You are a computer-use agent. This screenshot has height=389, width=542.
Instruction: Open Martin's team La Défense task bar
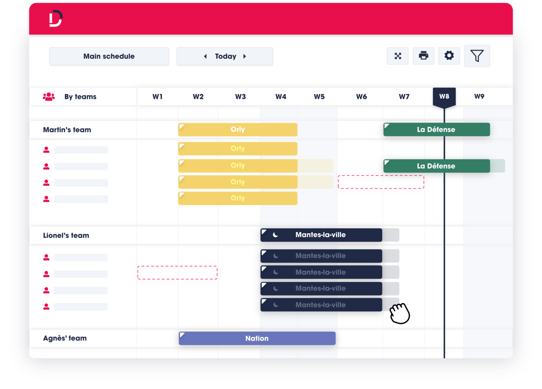pyautogui.click(x=437, y=130)
